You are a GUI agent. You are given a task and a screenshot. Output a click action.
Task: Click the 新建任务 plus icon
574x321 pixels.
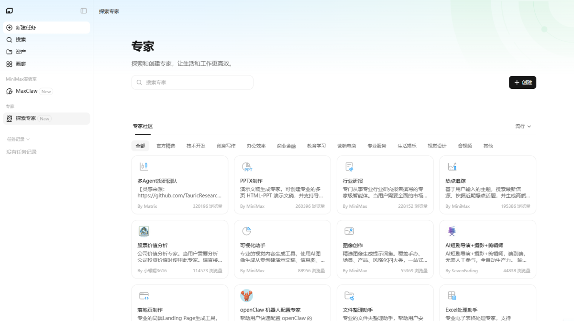tap(9, 28)
